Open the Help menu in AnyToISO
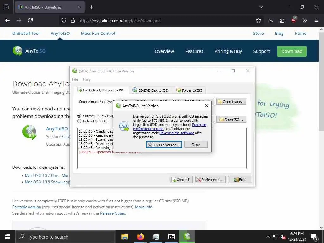 click(87, 79)
